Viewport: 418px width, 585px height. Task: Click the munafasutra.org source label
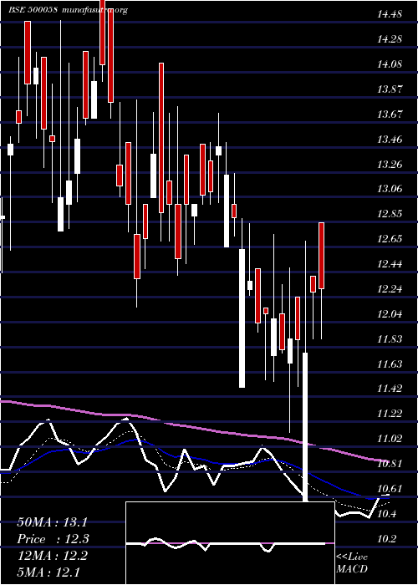94,10
